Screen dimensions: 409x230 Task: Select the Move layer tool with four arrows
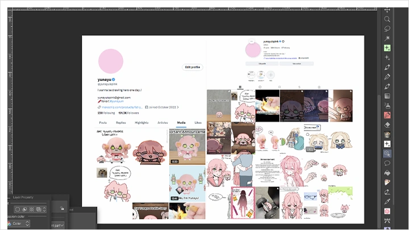coord(387,10)
